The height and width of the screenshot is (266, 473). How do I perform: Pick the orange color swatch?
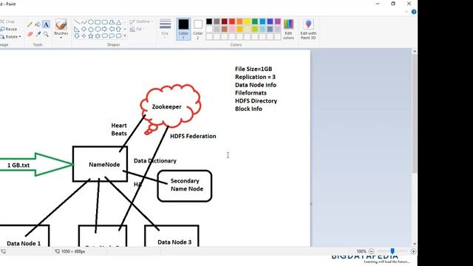(x=239, y=21)
